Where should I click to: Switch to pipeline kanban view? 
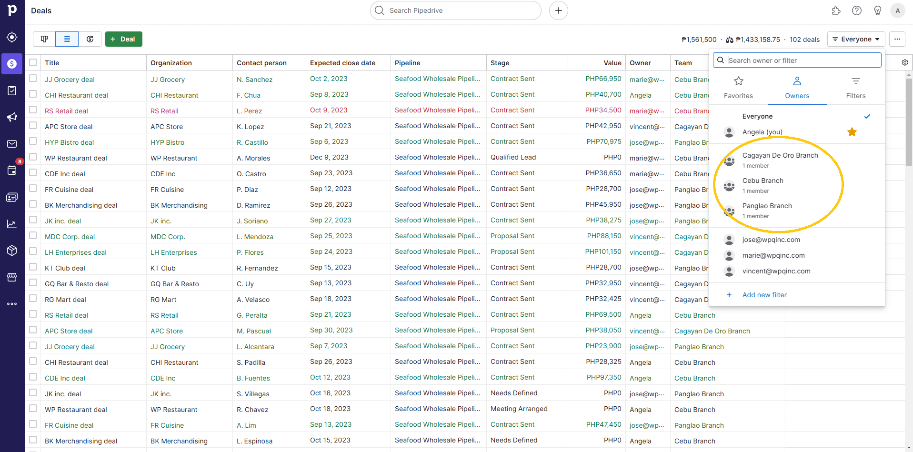click(44, 39)
